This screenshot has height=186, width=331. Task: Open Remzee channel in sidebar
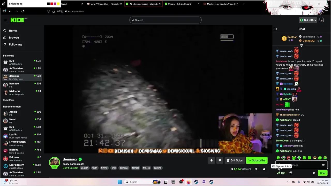22,85
